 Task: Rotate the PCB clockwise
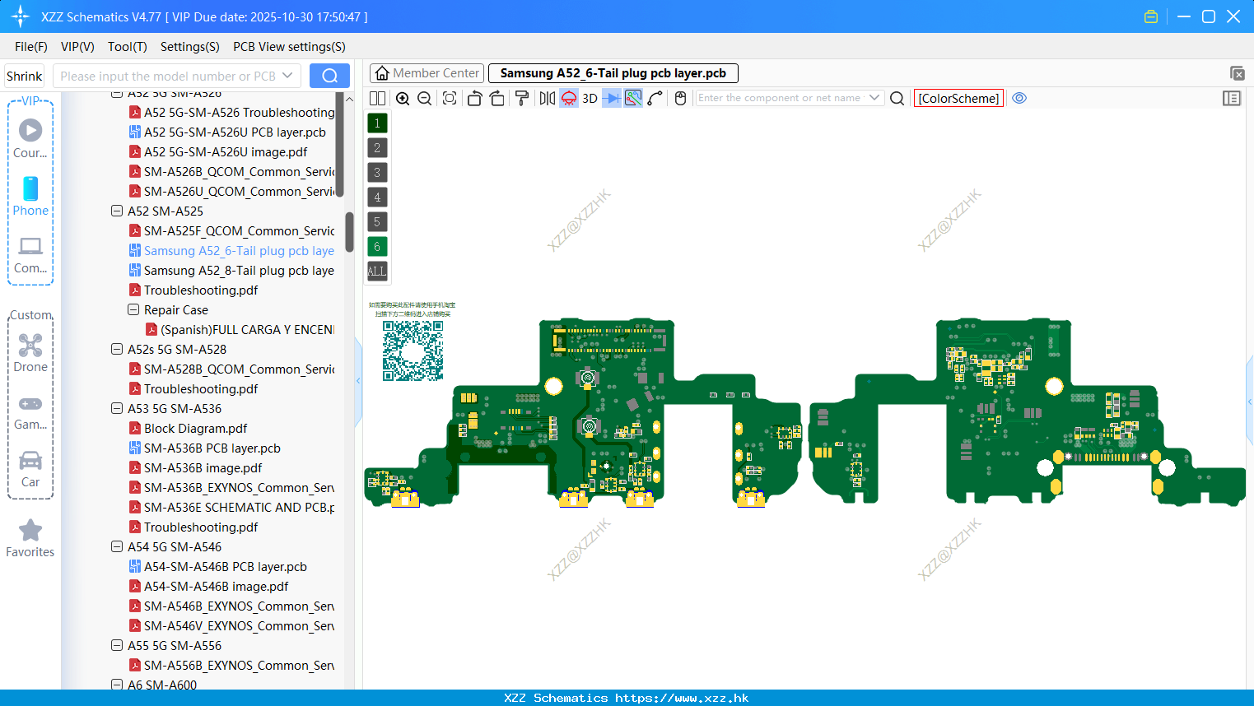tap(497, 98)
